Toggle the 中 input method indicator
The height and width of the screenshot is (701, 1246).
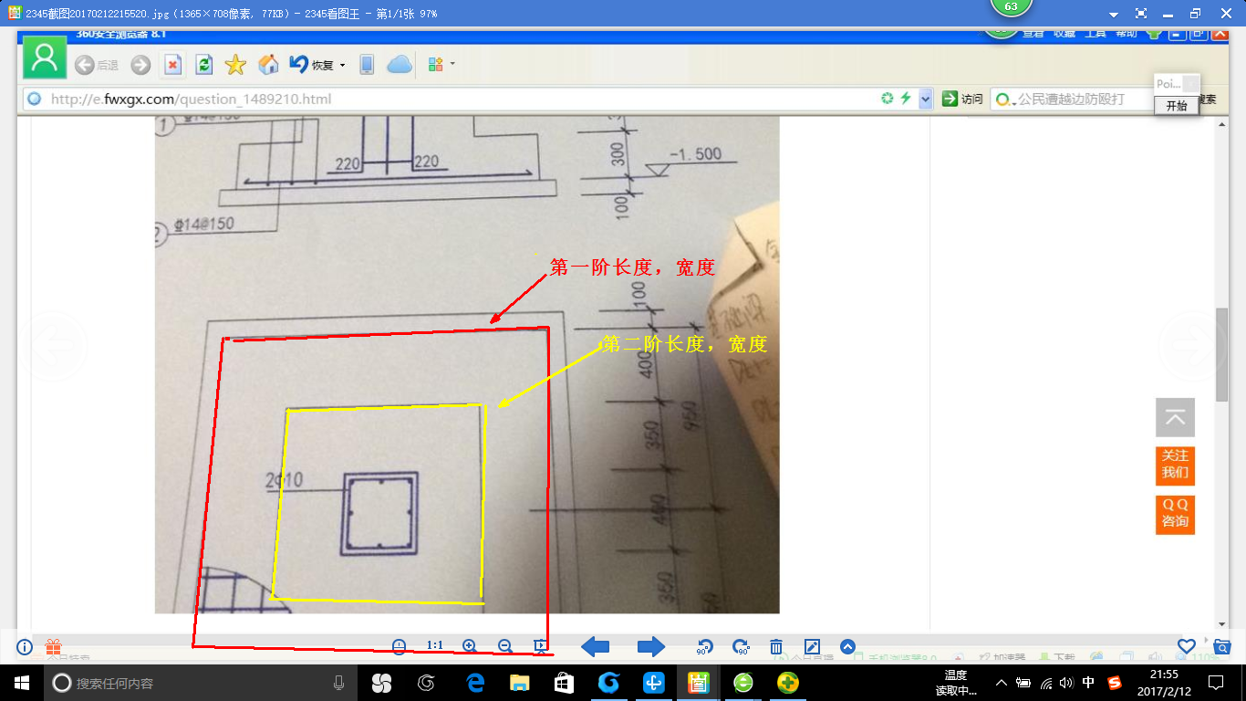pyautogui.click(x=1089, y=683)
